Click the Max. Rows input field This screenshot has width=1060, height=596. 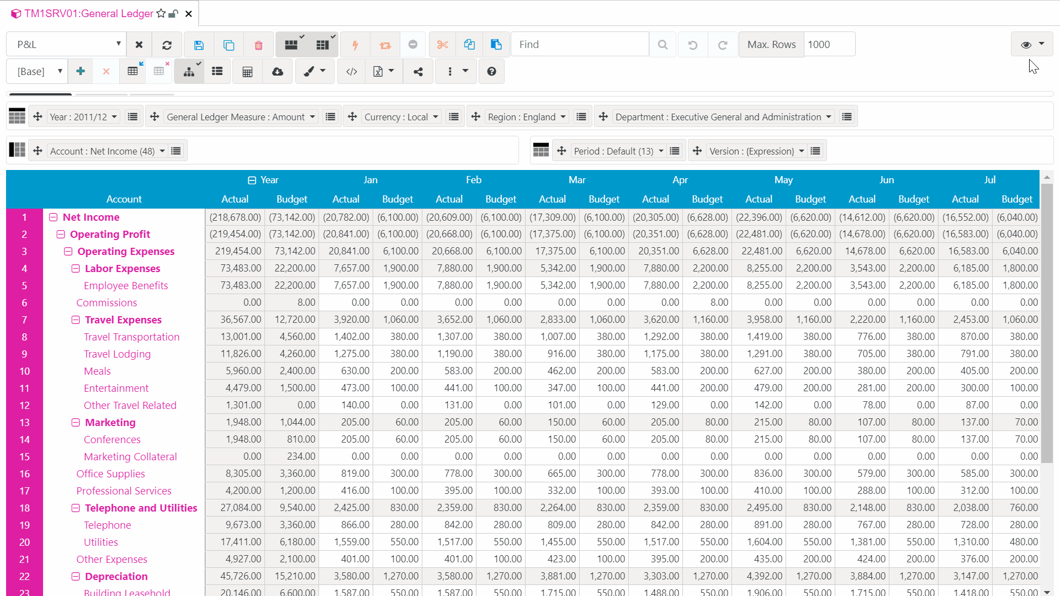829,45
